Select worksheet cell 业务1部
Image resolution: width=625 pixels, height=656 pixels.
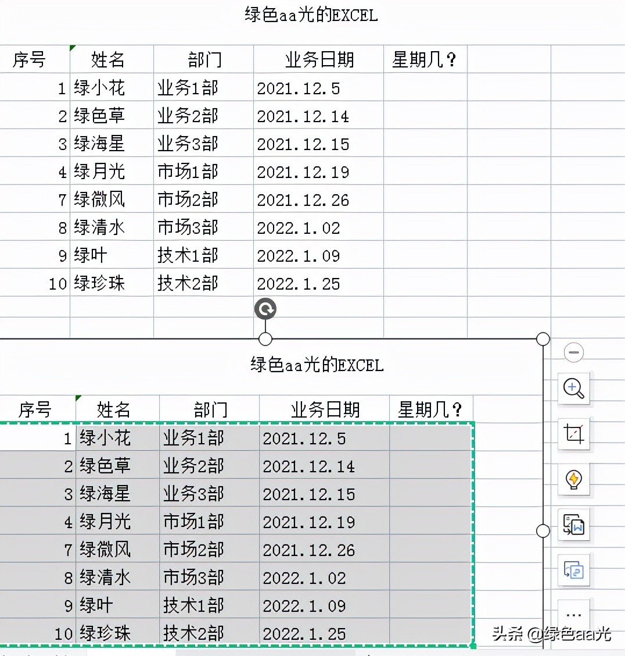(x=203, y=87)
